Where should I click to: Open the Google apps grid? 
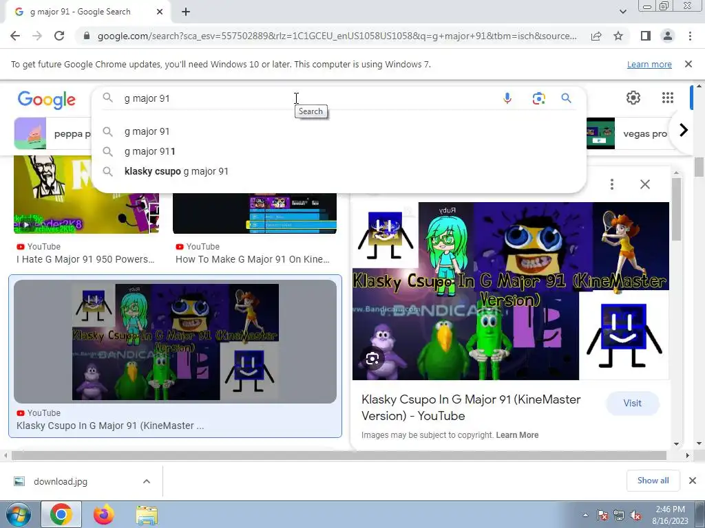tap(668, 98)
